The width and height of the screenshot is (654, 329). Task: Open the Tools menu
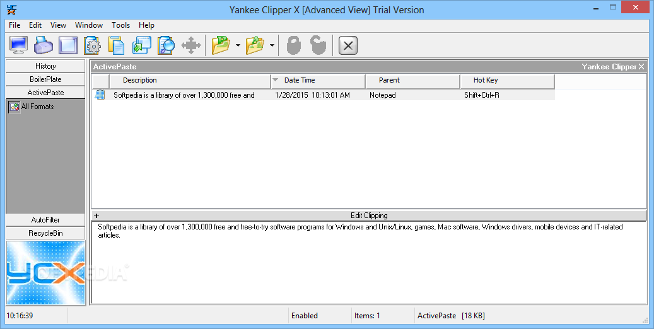[x=121, y=25]
